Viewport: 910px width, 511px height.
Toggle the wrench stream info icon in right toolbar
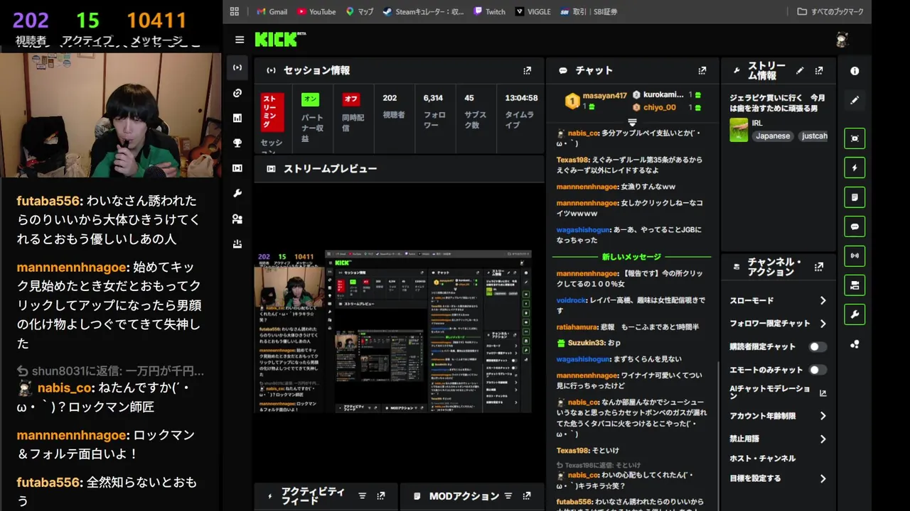pyautogui.click(x=855, y=314)
